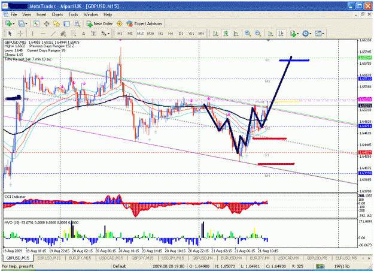Toggle the M30 timeframe button
The width and height of the screenshot is (374, 271).
tap(151, 34)
